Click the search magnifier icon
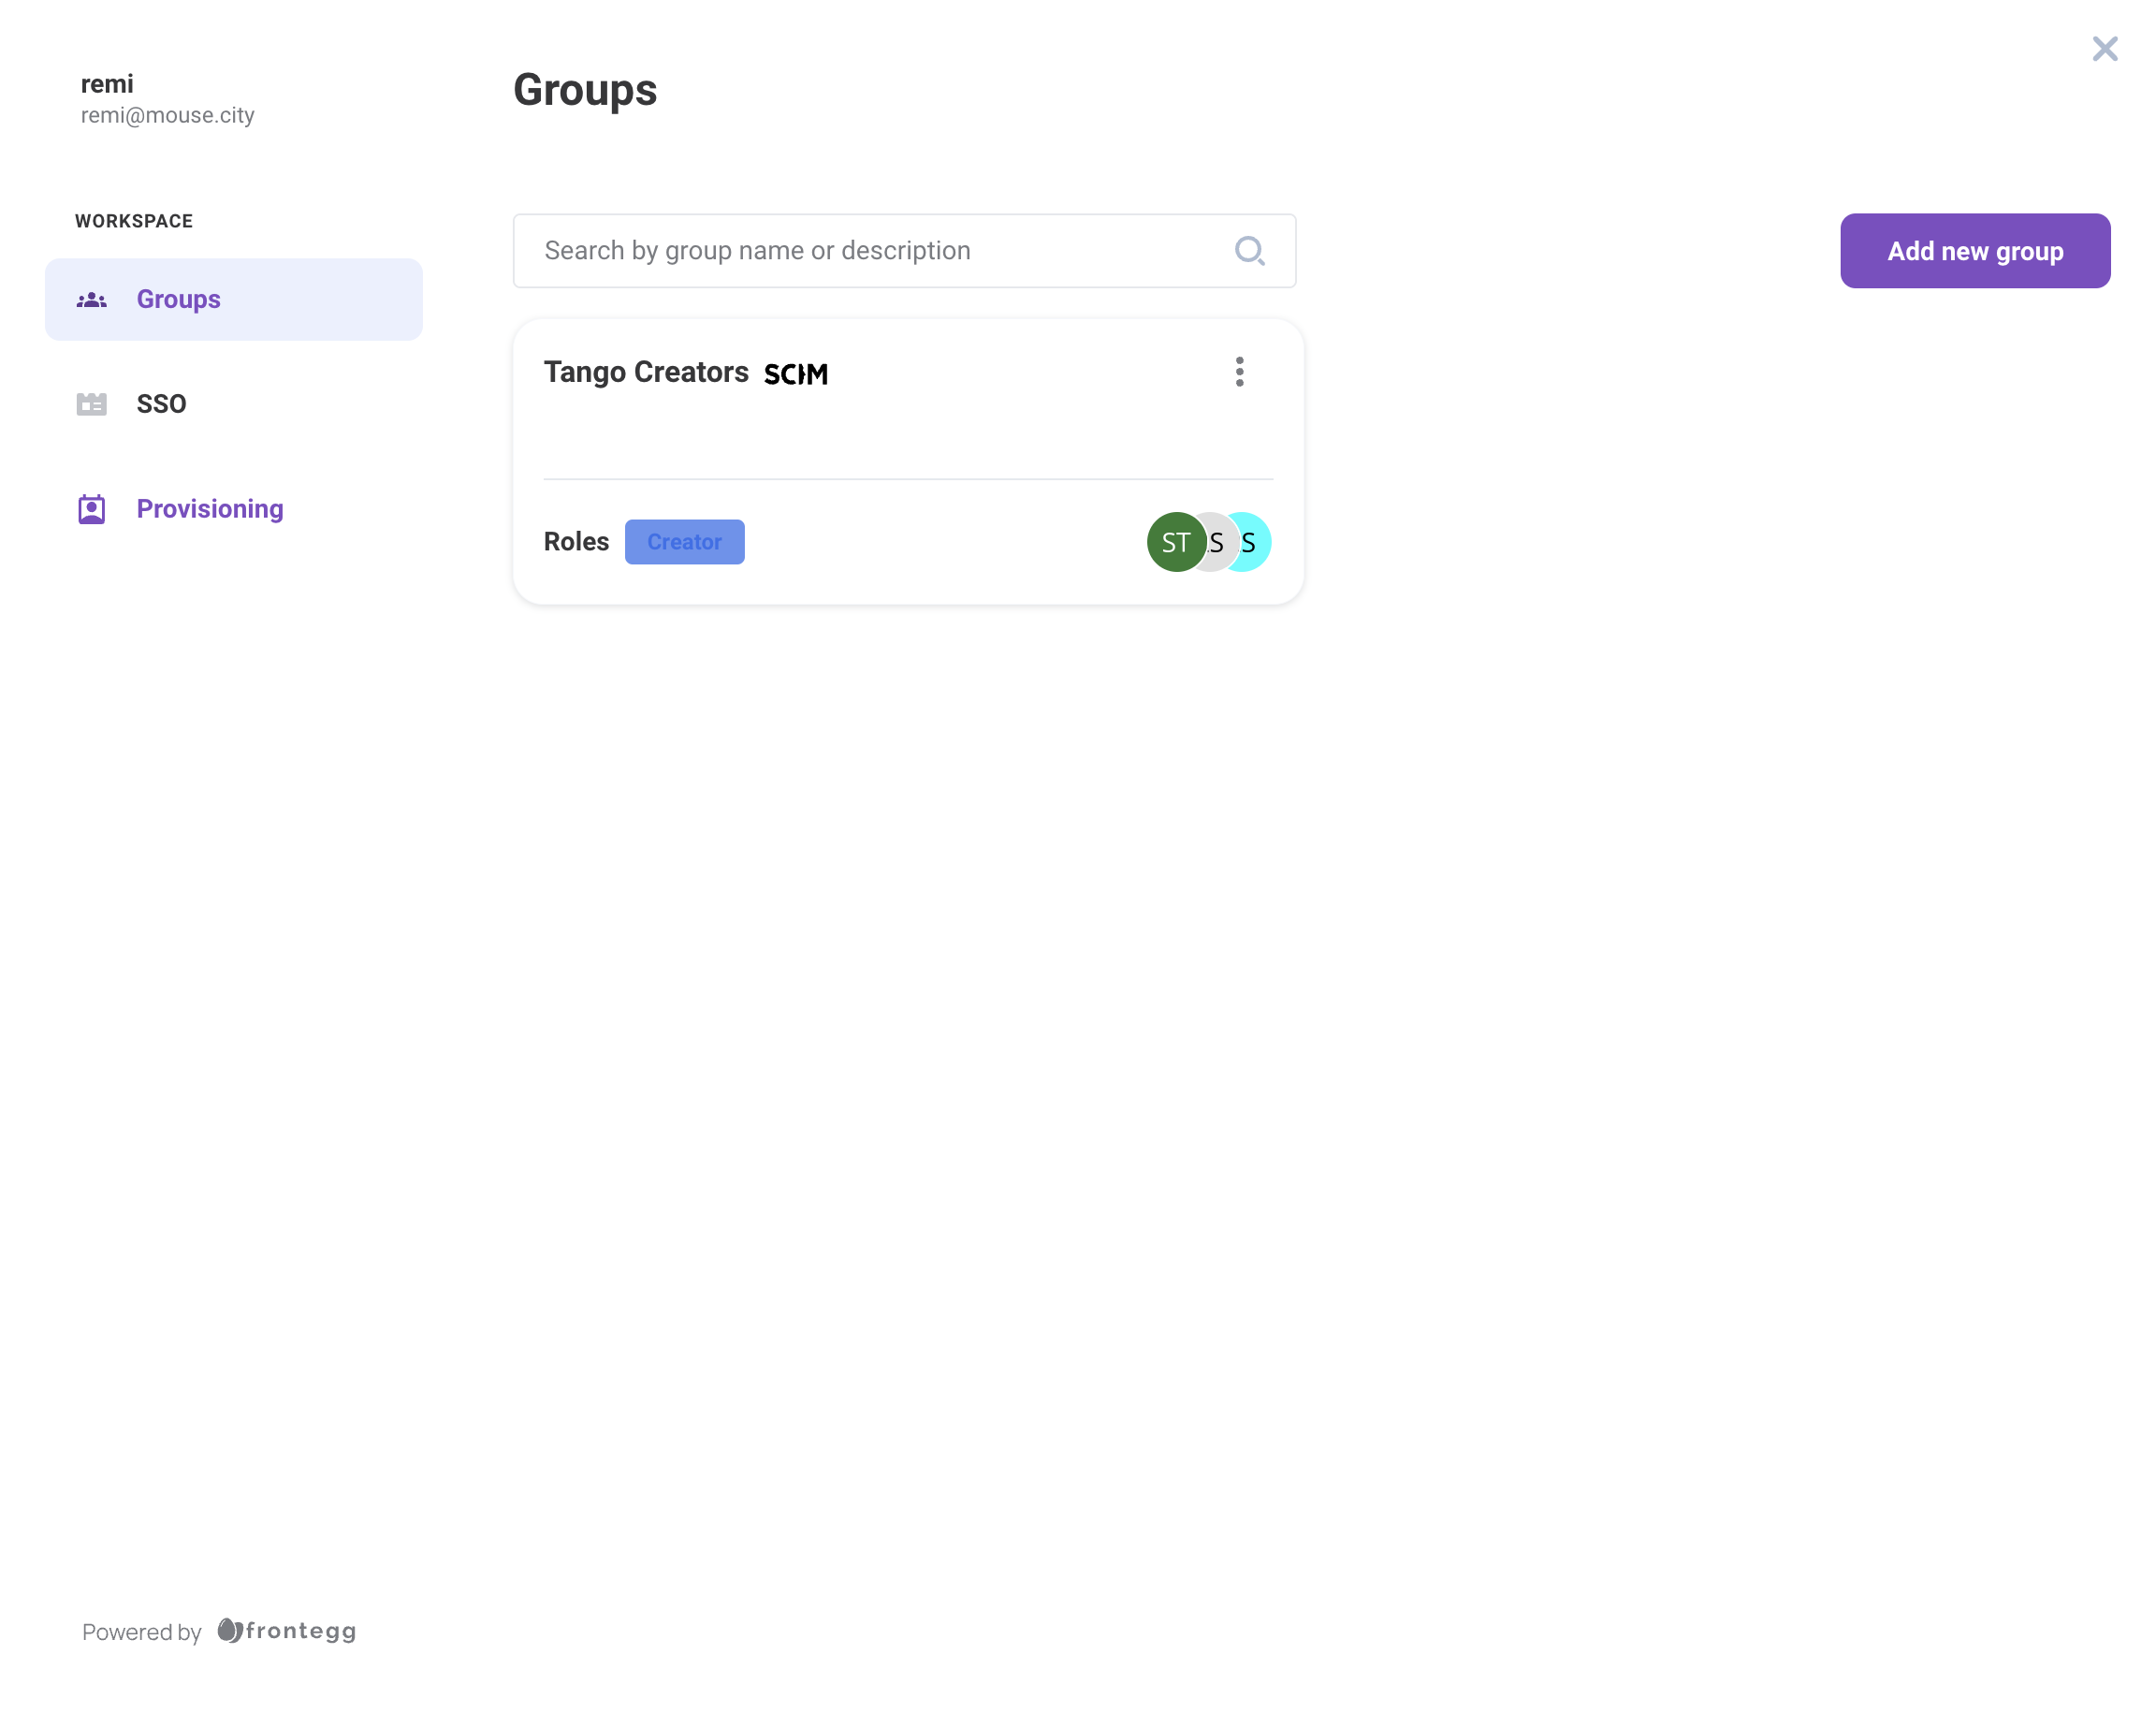The image size is (2156, 1713). pos(1250,250)
